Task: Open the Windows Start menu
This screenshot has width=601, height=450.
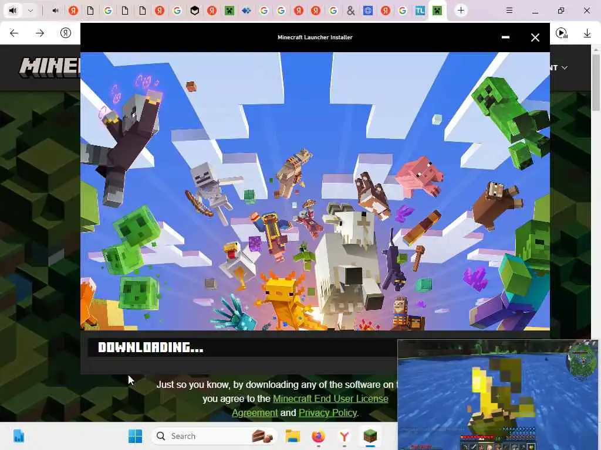Action: [135, 436]
